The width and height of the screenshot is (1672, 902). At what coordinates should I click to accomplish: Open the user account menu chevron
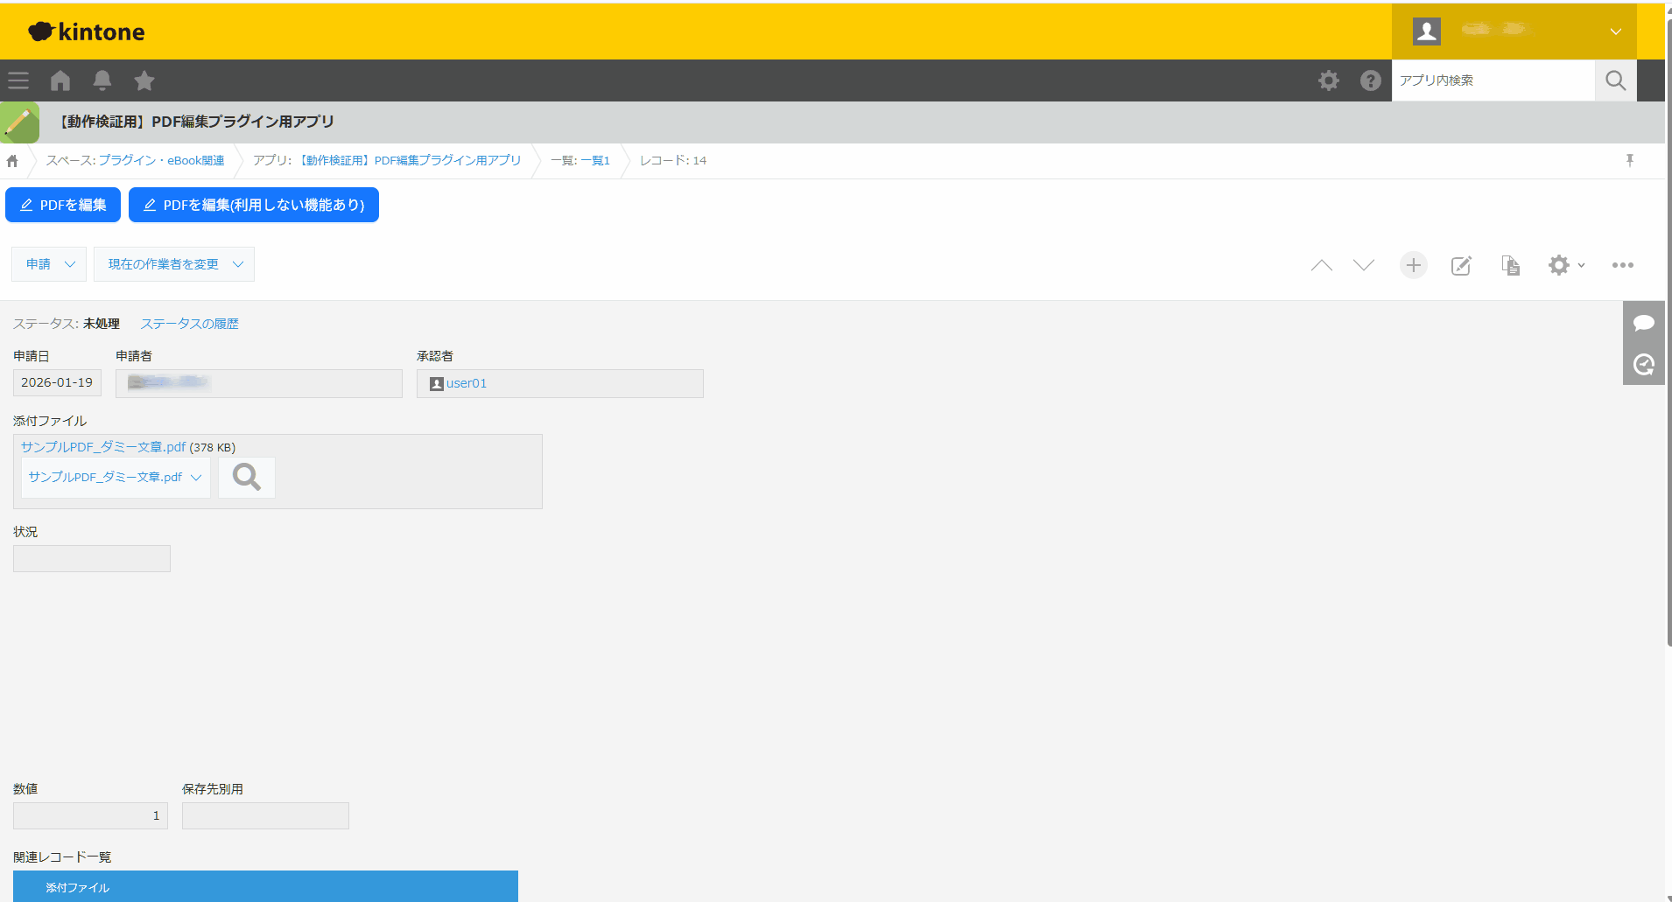tap(1615, 31)
